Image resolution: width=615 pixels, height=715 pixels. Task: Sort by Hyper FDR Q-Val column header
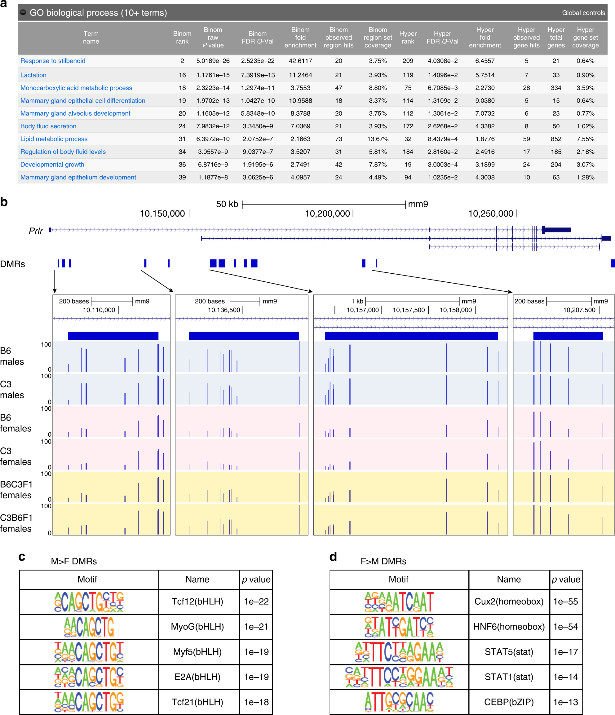(442, 38)
